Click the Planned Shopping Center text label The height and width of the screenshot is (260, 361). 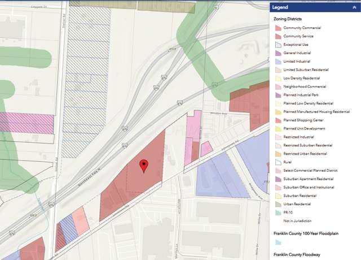click(303, 120)
